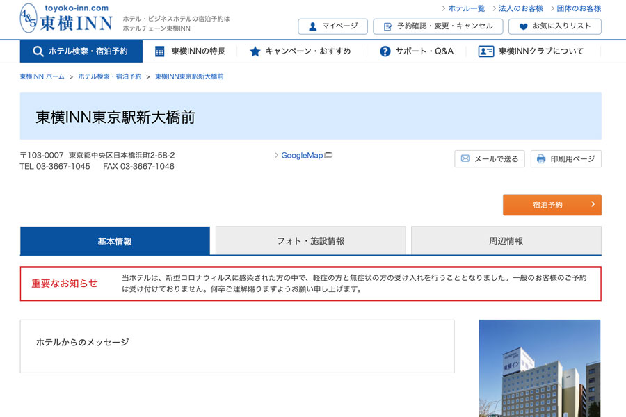Switch to フォト・施設情報 tab

(x=311, y=241)
